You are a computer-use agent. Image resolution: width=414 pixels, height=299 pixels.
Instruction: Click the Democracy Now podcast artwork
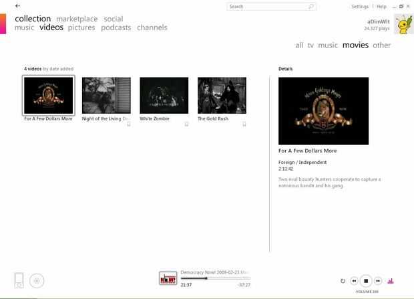(x=168, y=278)
